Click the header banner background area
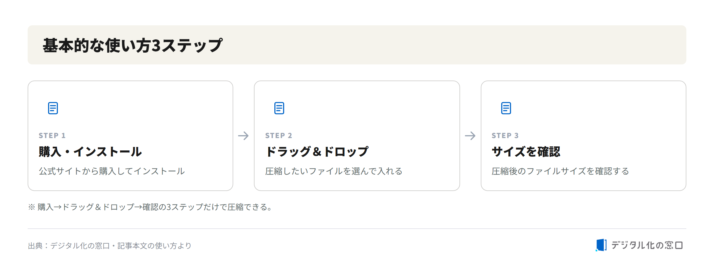714x279 pixels. 357,45
